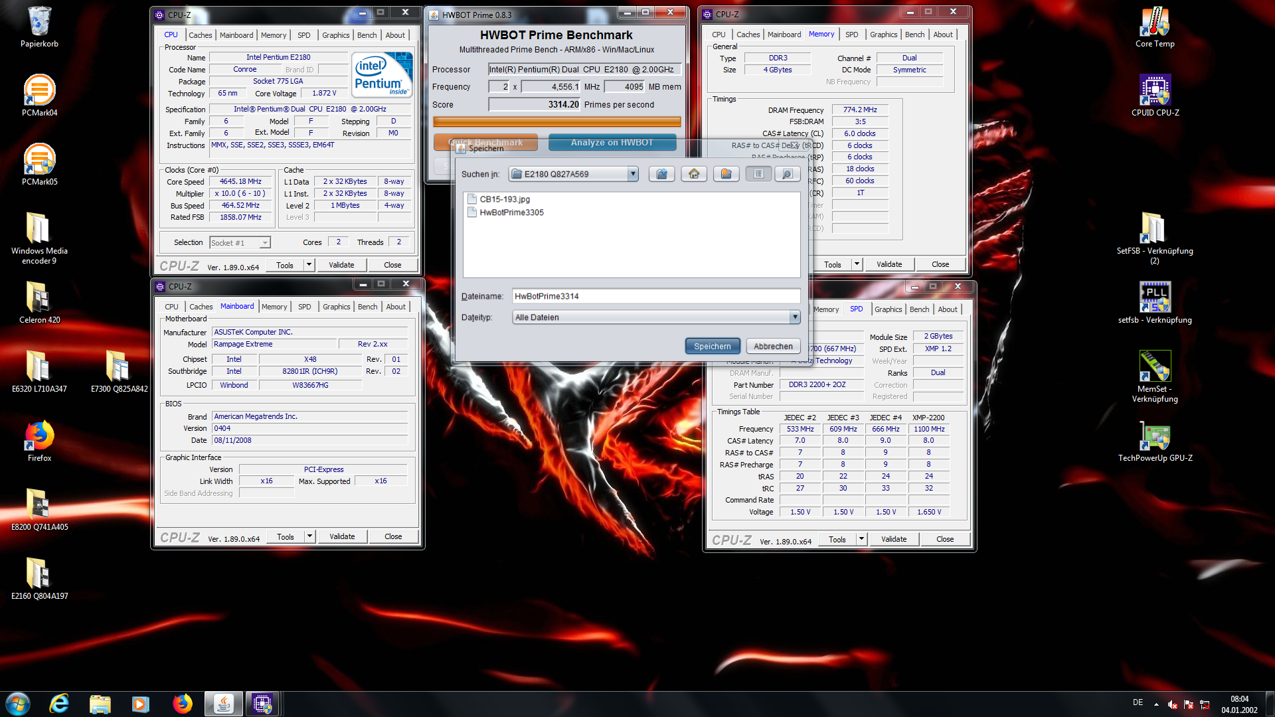Click the orange HWBOT Prime progress bar
The width and height of the screenshot is (1275, 717).
(556, 122)
